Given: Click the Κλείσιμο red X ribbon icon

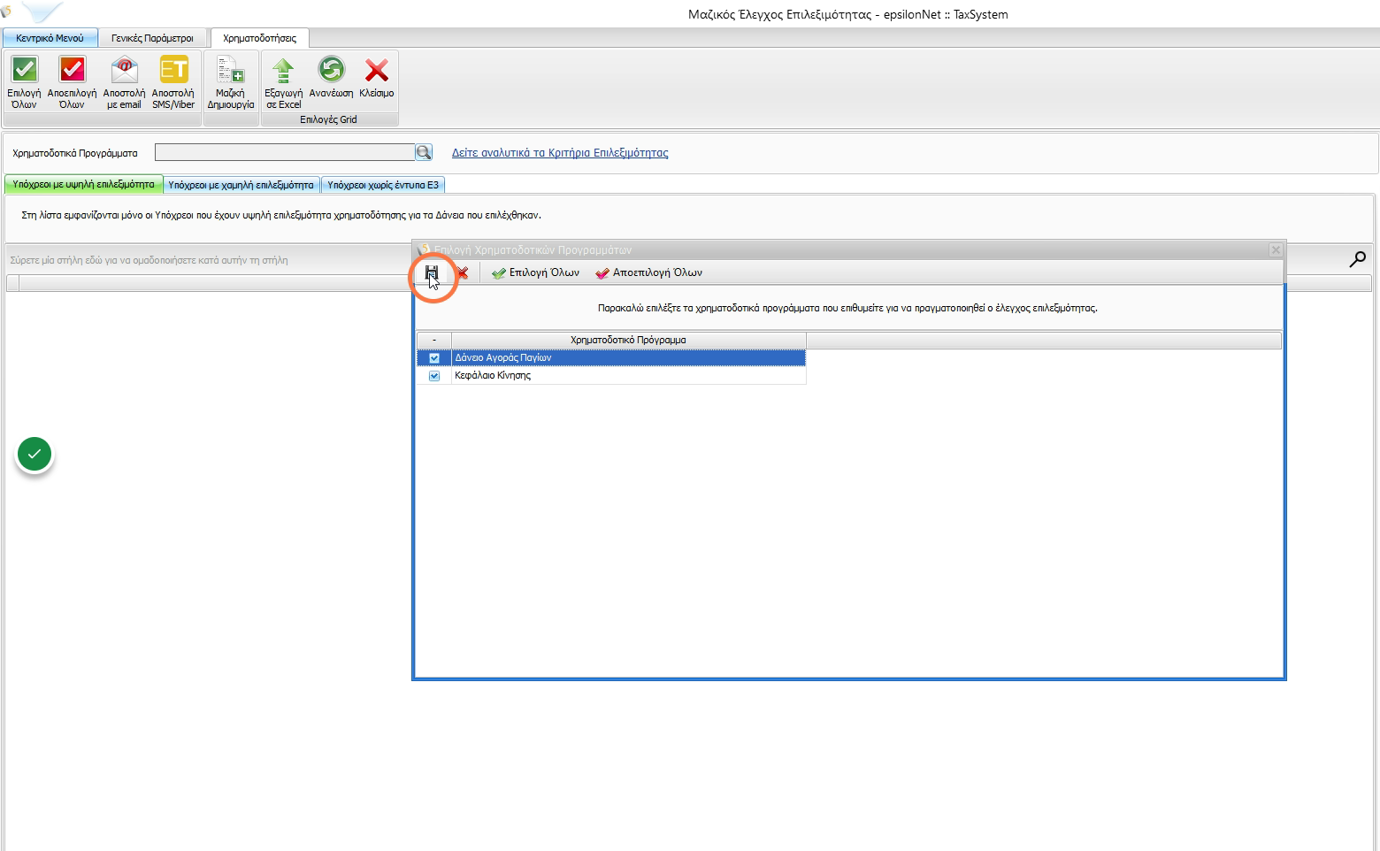Looking at the screenshot, I should (377, 70).
